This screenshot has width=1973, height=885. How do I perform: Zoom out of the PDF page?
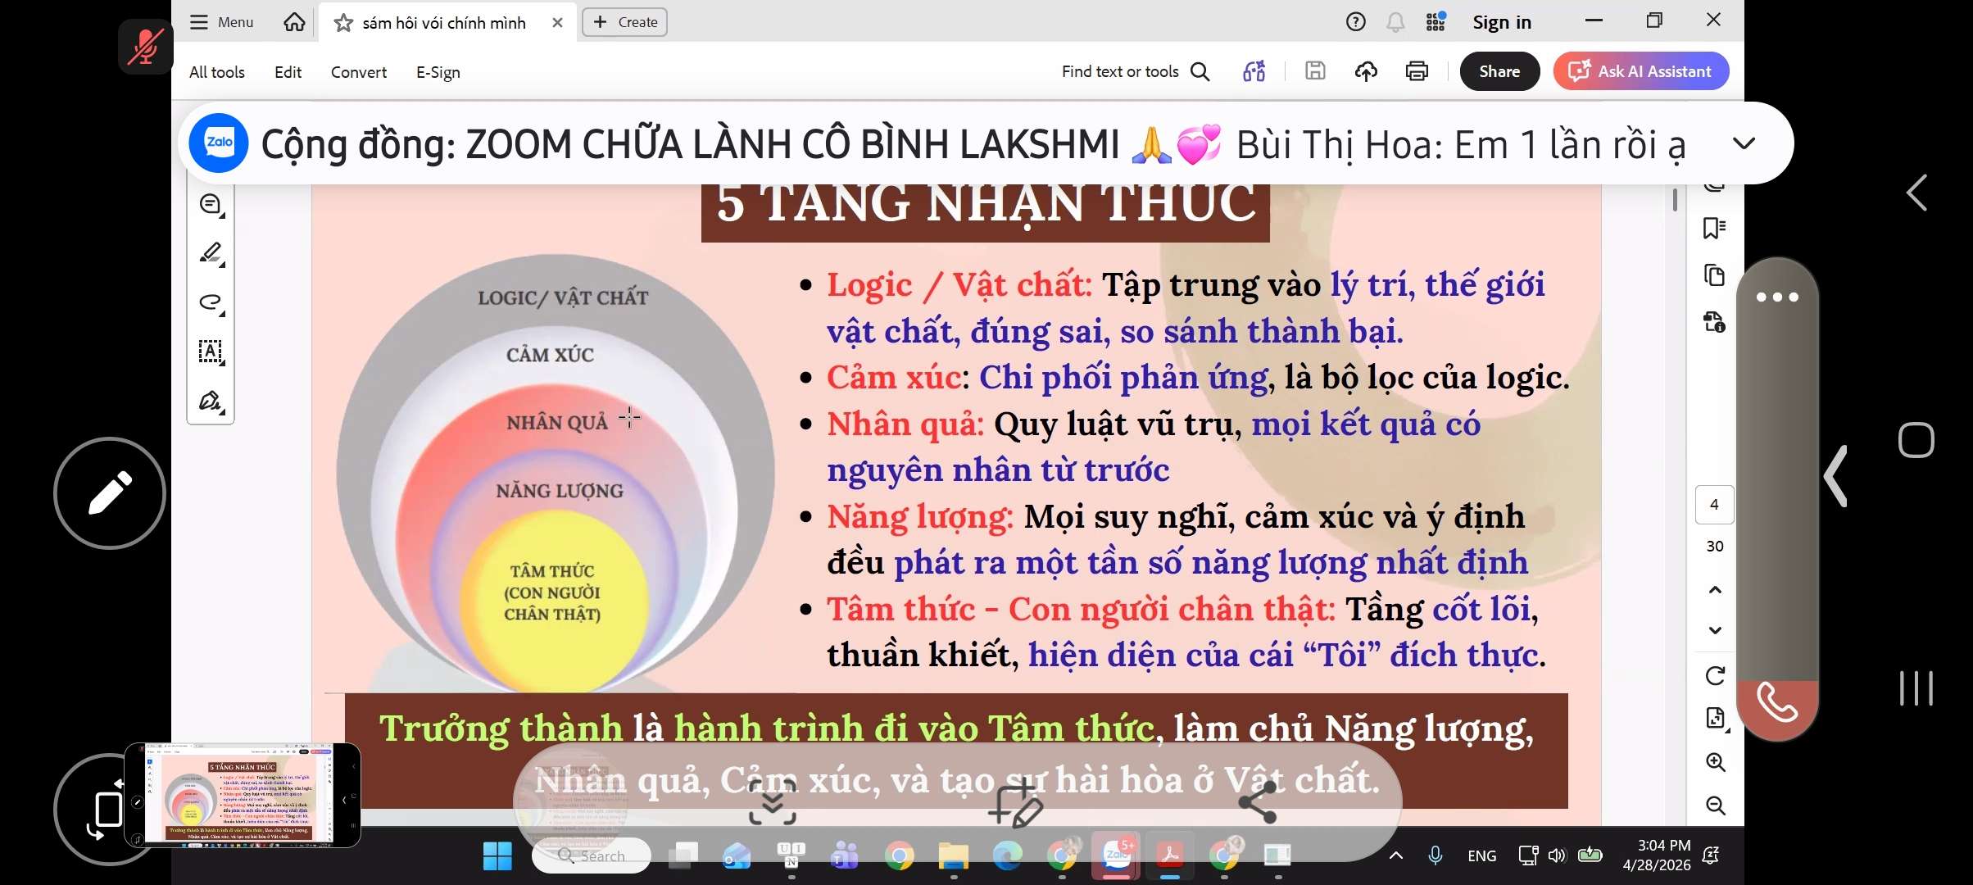point(1715,806)
